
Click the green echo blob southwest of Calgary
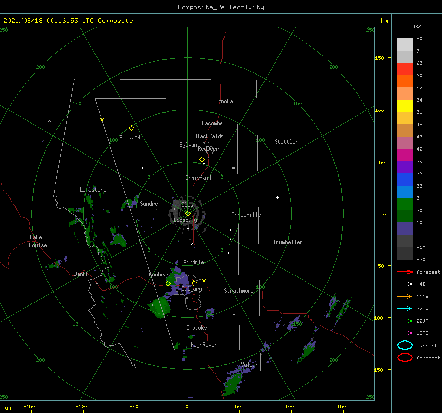click(x=160, y=307)
